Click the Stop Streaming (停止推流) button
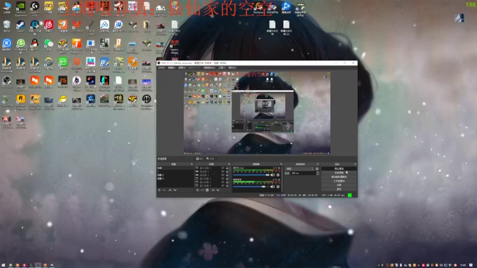 (339, 169)
